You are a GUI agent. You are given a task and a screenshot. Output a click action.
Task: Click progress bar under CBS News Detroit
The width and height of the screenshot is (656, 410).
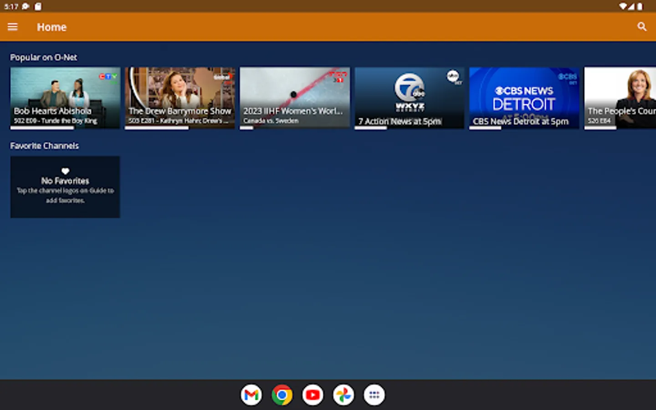point(524,128)
